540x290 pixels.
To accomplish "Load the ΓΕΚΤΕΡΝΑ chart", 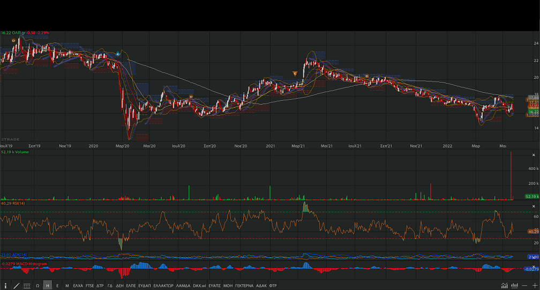I will tap(244, 286).
